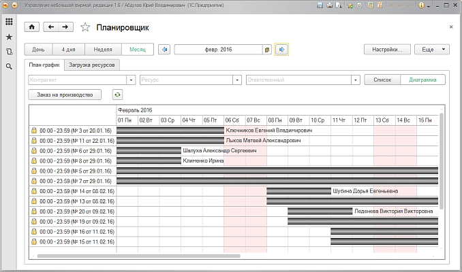
Task: Click the print icon in the title bar
Action: [x=329, y=5]
